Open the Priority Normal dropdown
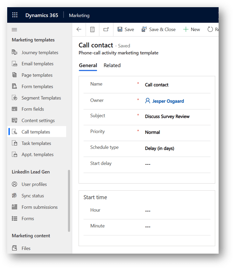This screenshot has height=268, width=233. pyautogui.click(x=176, y=132)
